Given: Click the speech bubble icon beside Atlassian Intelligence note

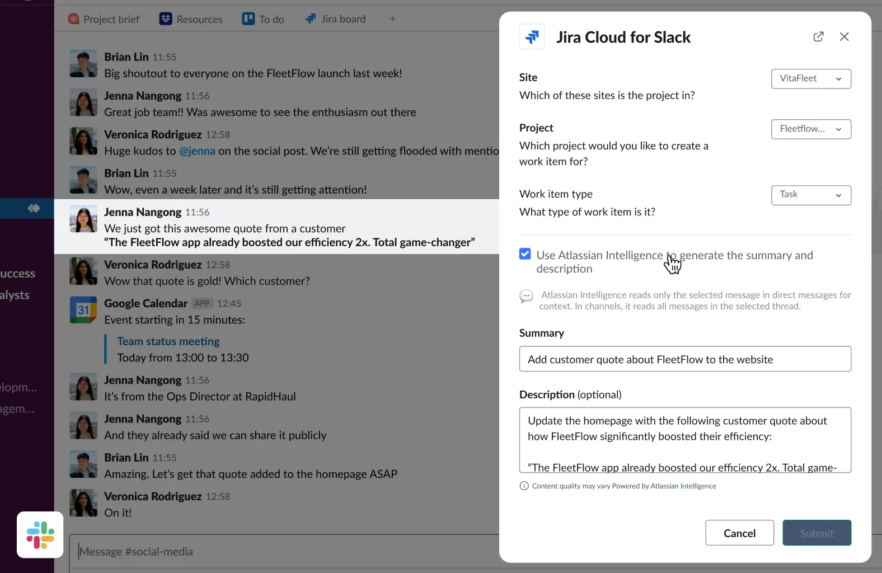Looking at the screenshot, I should coord(526,296).
